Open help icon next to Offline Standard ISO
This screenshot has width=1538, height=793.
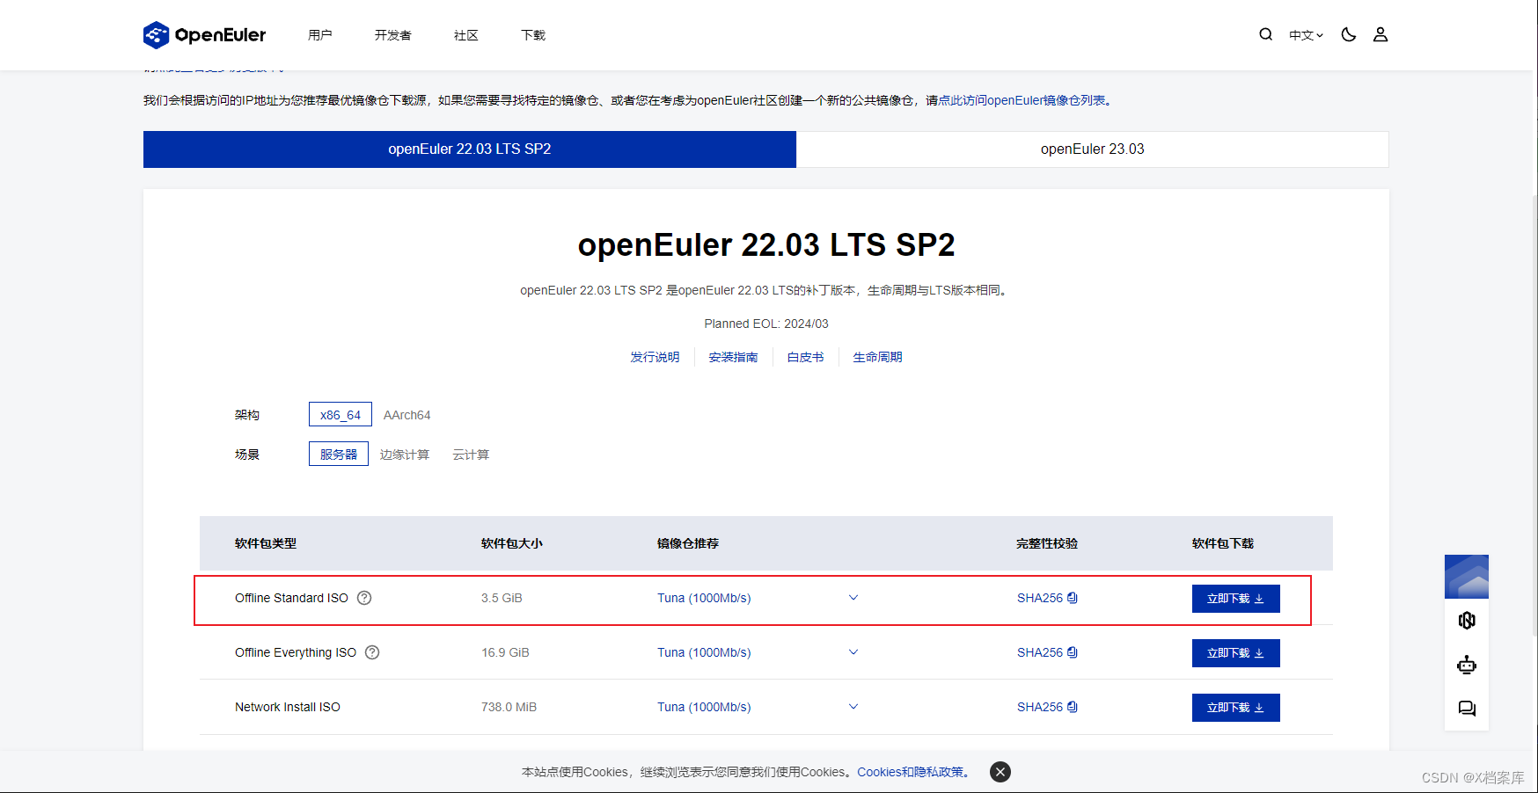tap(364, 598)
